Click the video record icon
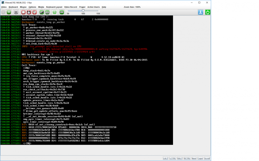The image size is (259, 161). point(54,12)
